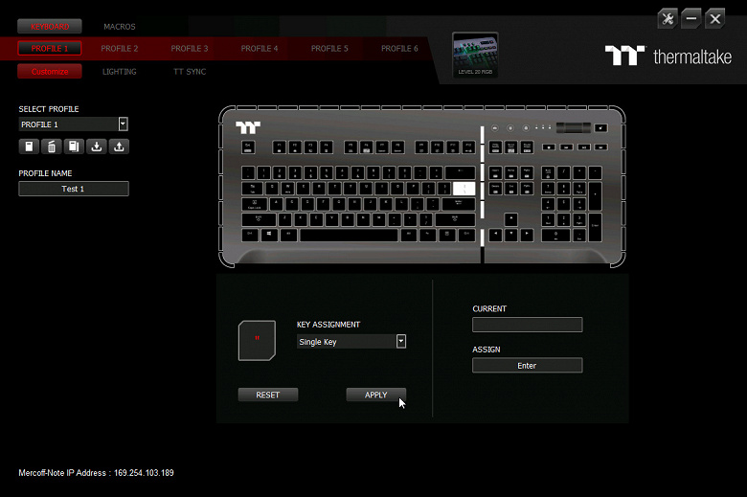Open the Key Assignment dropdown arrow
The height and width of the screenshot is (497, 747).
click(401, 341)
